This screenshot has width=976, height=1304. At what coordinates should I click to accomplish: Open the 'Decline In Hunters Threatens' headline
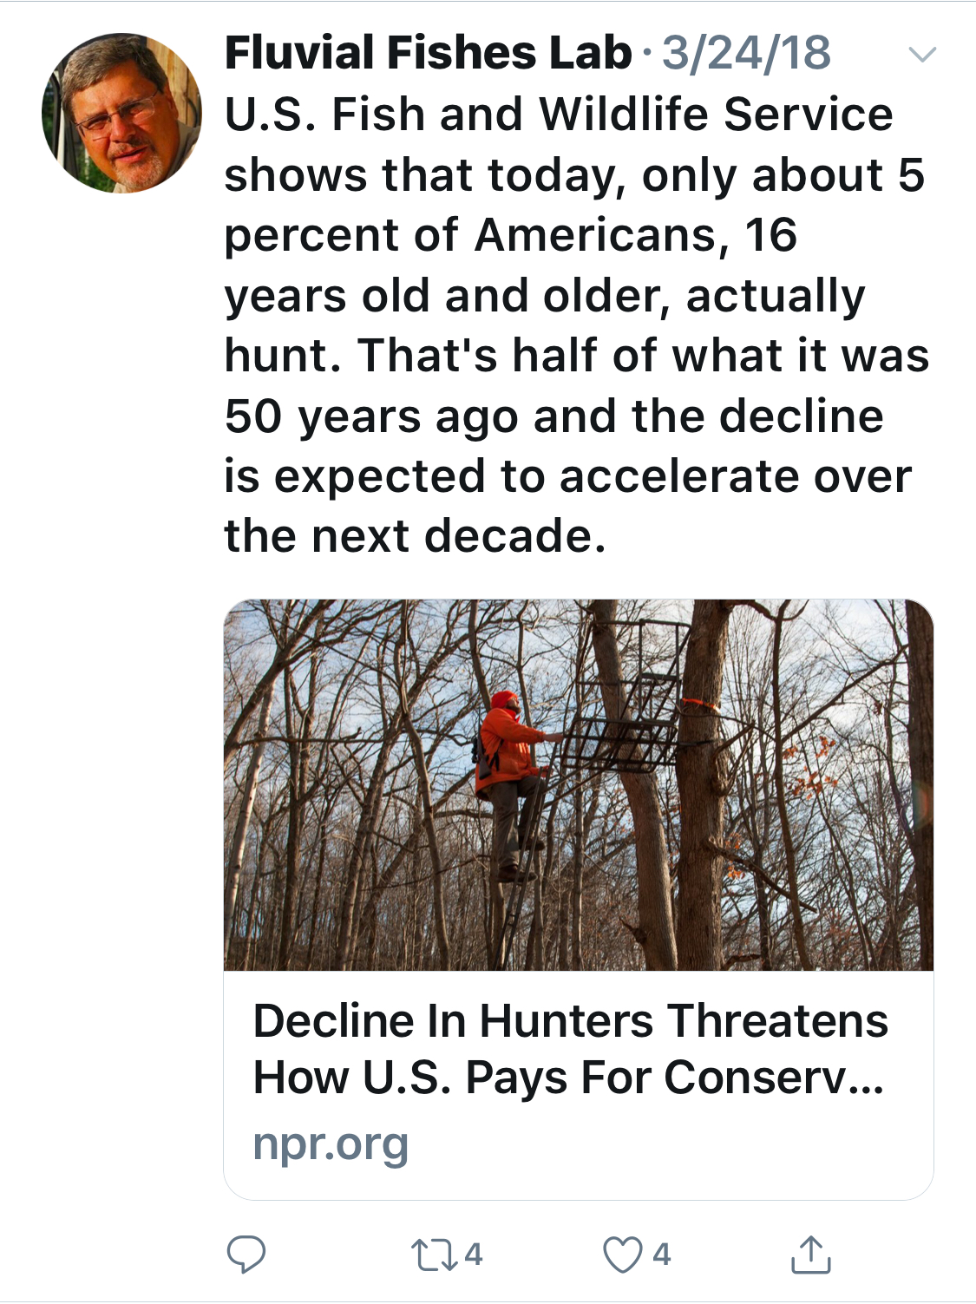[570, 1020]
